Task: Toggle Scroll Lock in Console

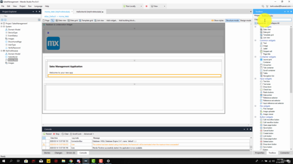Action: (x=76, y=134)
